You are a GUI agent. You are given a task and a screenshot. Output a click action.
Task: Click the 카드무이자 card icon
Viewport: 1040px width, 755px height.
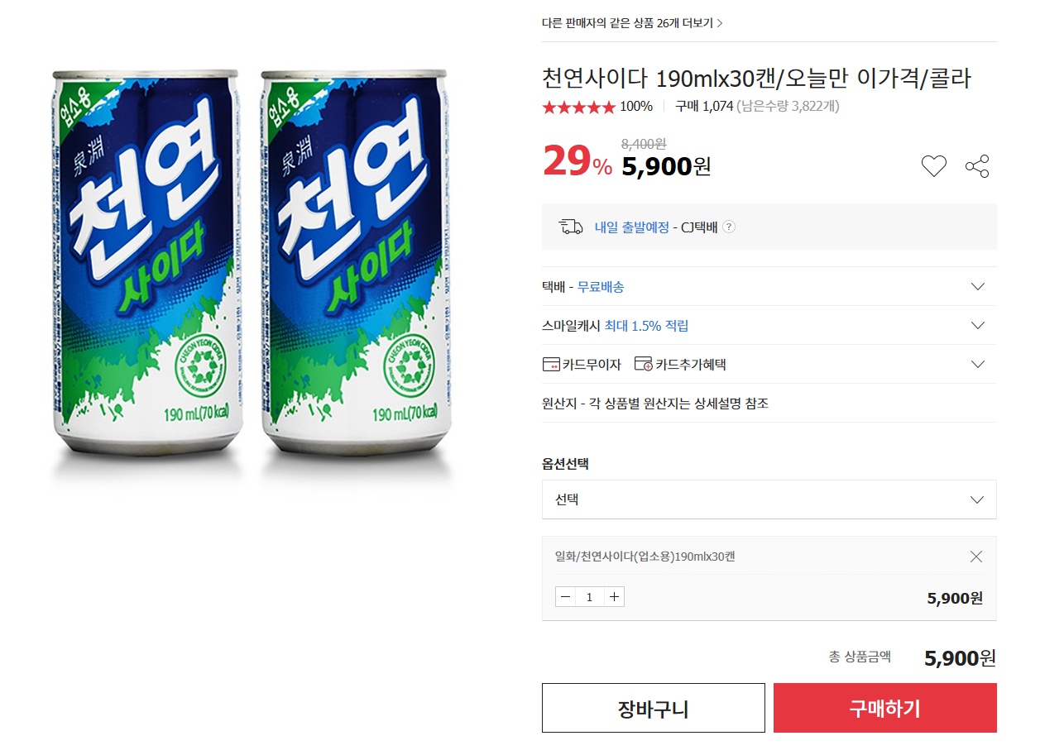[x=550, y=365]
